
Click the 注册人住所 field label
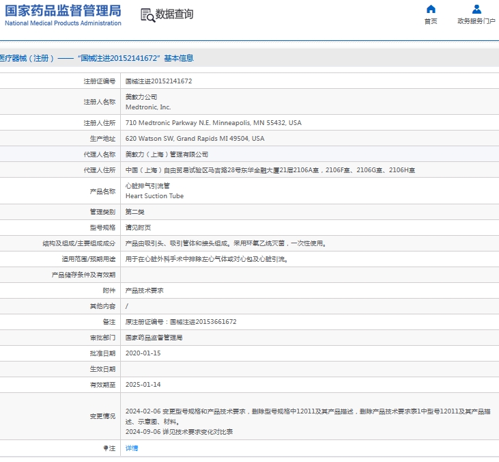(99, 122)
